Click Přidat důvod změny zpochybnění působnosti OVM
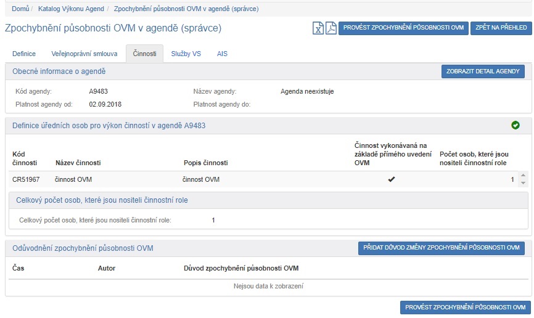534x318 pixels. pyautogui.click(x=441, y=248)
